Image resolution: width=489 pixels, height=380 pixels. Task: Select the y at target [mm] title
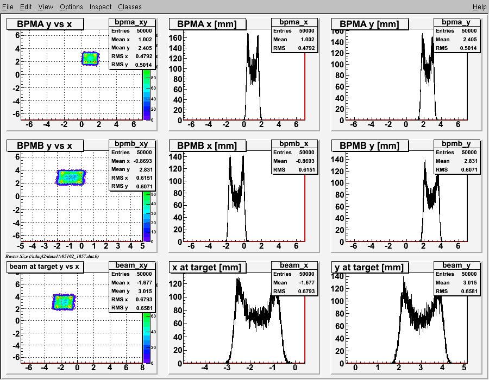tap(369, 267)
